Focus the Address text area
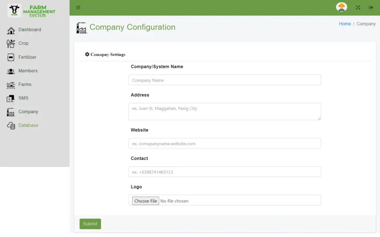Viewport: 380px width, 237px height. (225, 111)
